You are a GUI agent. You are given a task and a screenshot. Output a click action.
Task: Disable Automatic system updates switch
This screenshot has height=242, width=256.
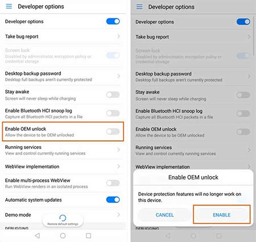coord(113,199)
